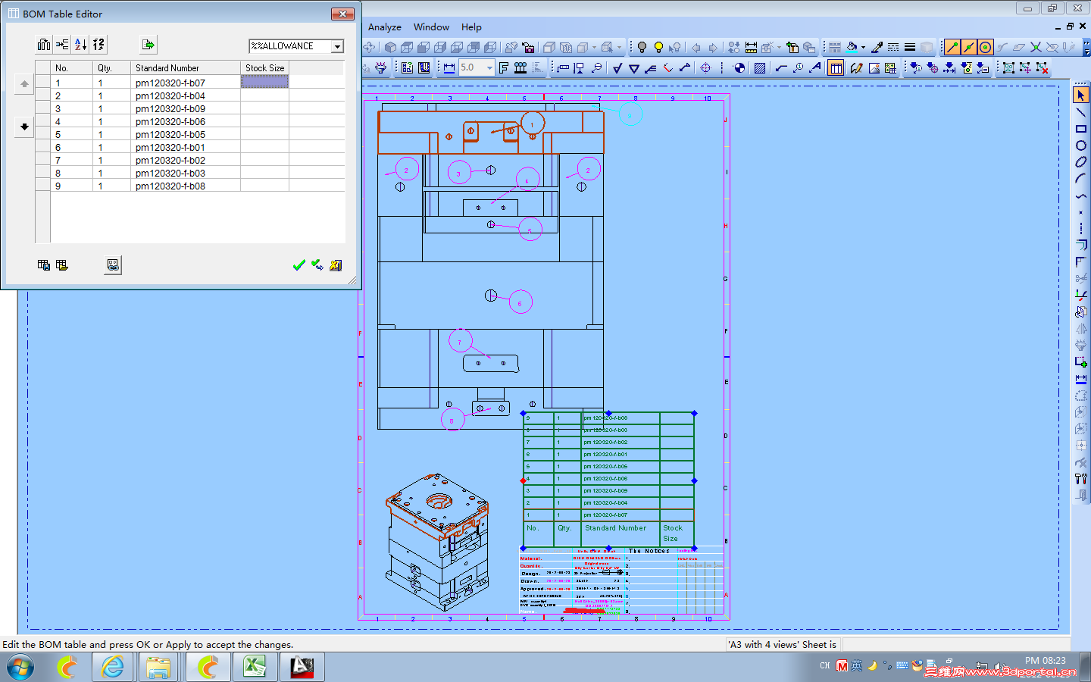Open the 5.0 dimension size dropdown
1091x682 pixels.
489,67
